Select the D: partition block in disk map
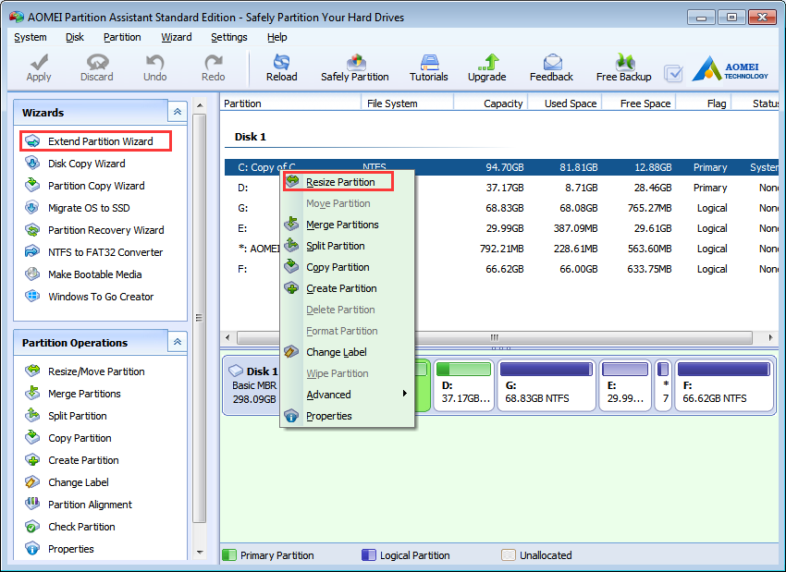 click(x=463, y=384)
